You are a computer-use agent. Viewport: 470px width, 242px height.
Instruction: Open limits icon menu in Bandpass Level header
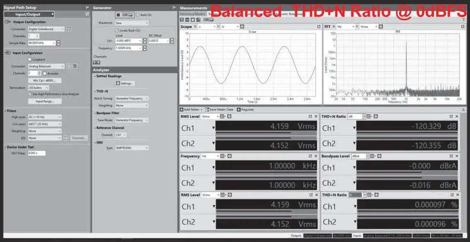(372, 156)
